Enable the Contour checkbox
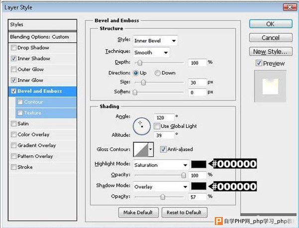 coord(20,102)
